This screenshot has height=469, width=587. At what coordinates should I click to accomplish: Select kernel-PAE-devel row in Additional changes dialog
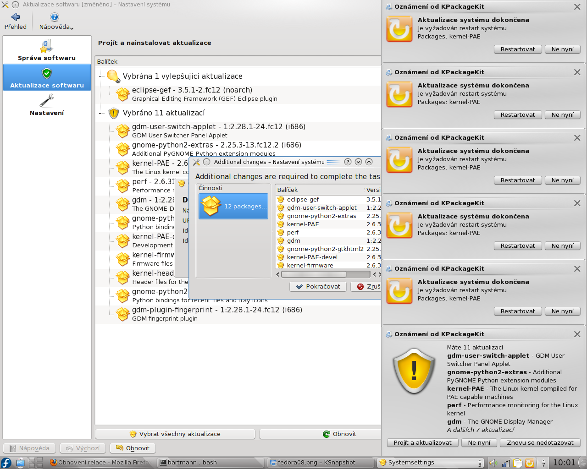point(328,257)
